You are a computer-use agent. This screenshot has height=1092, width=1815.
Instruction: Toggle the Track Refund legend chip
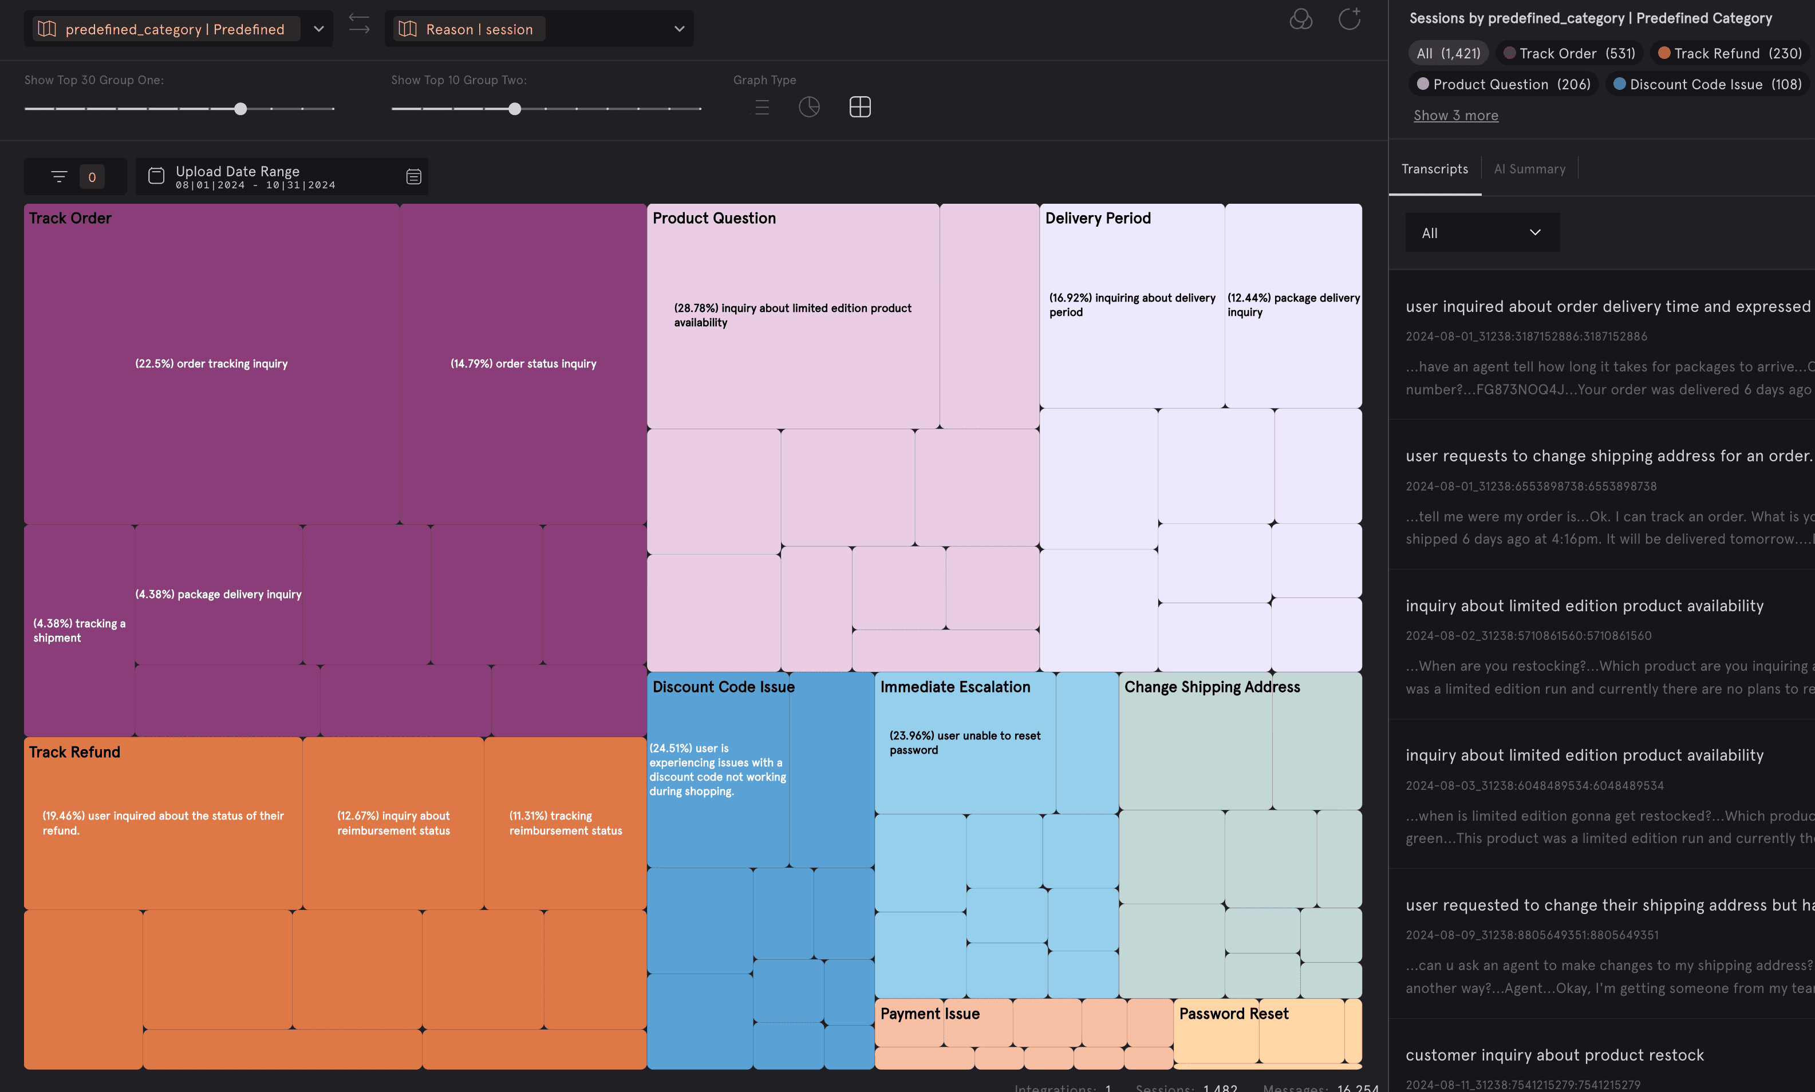[1729, 54]
